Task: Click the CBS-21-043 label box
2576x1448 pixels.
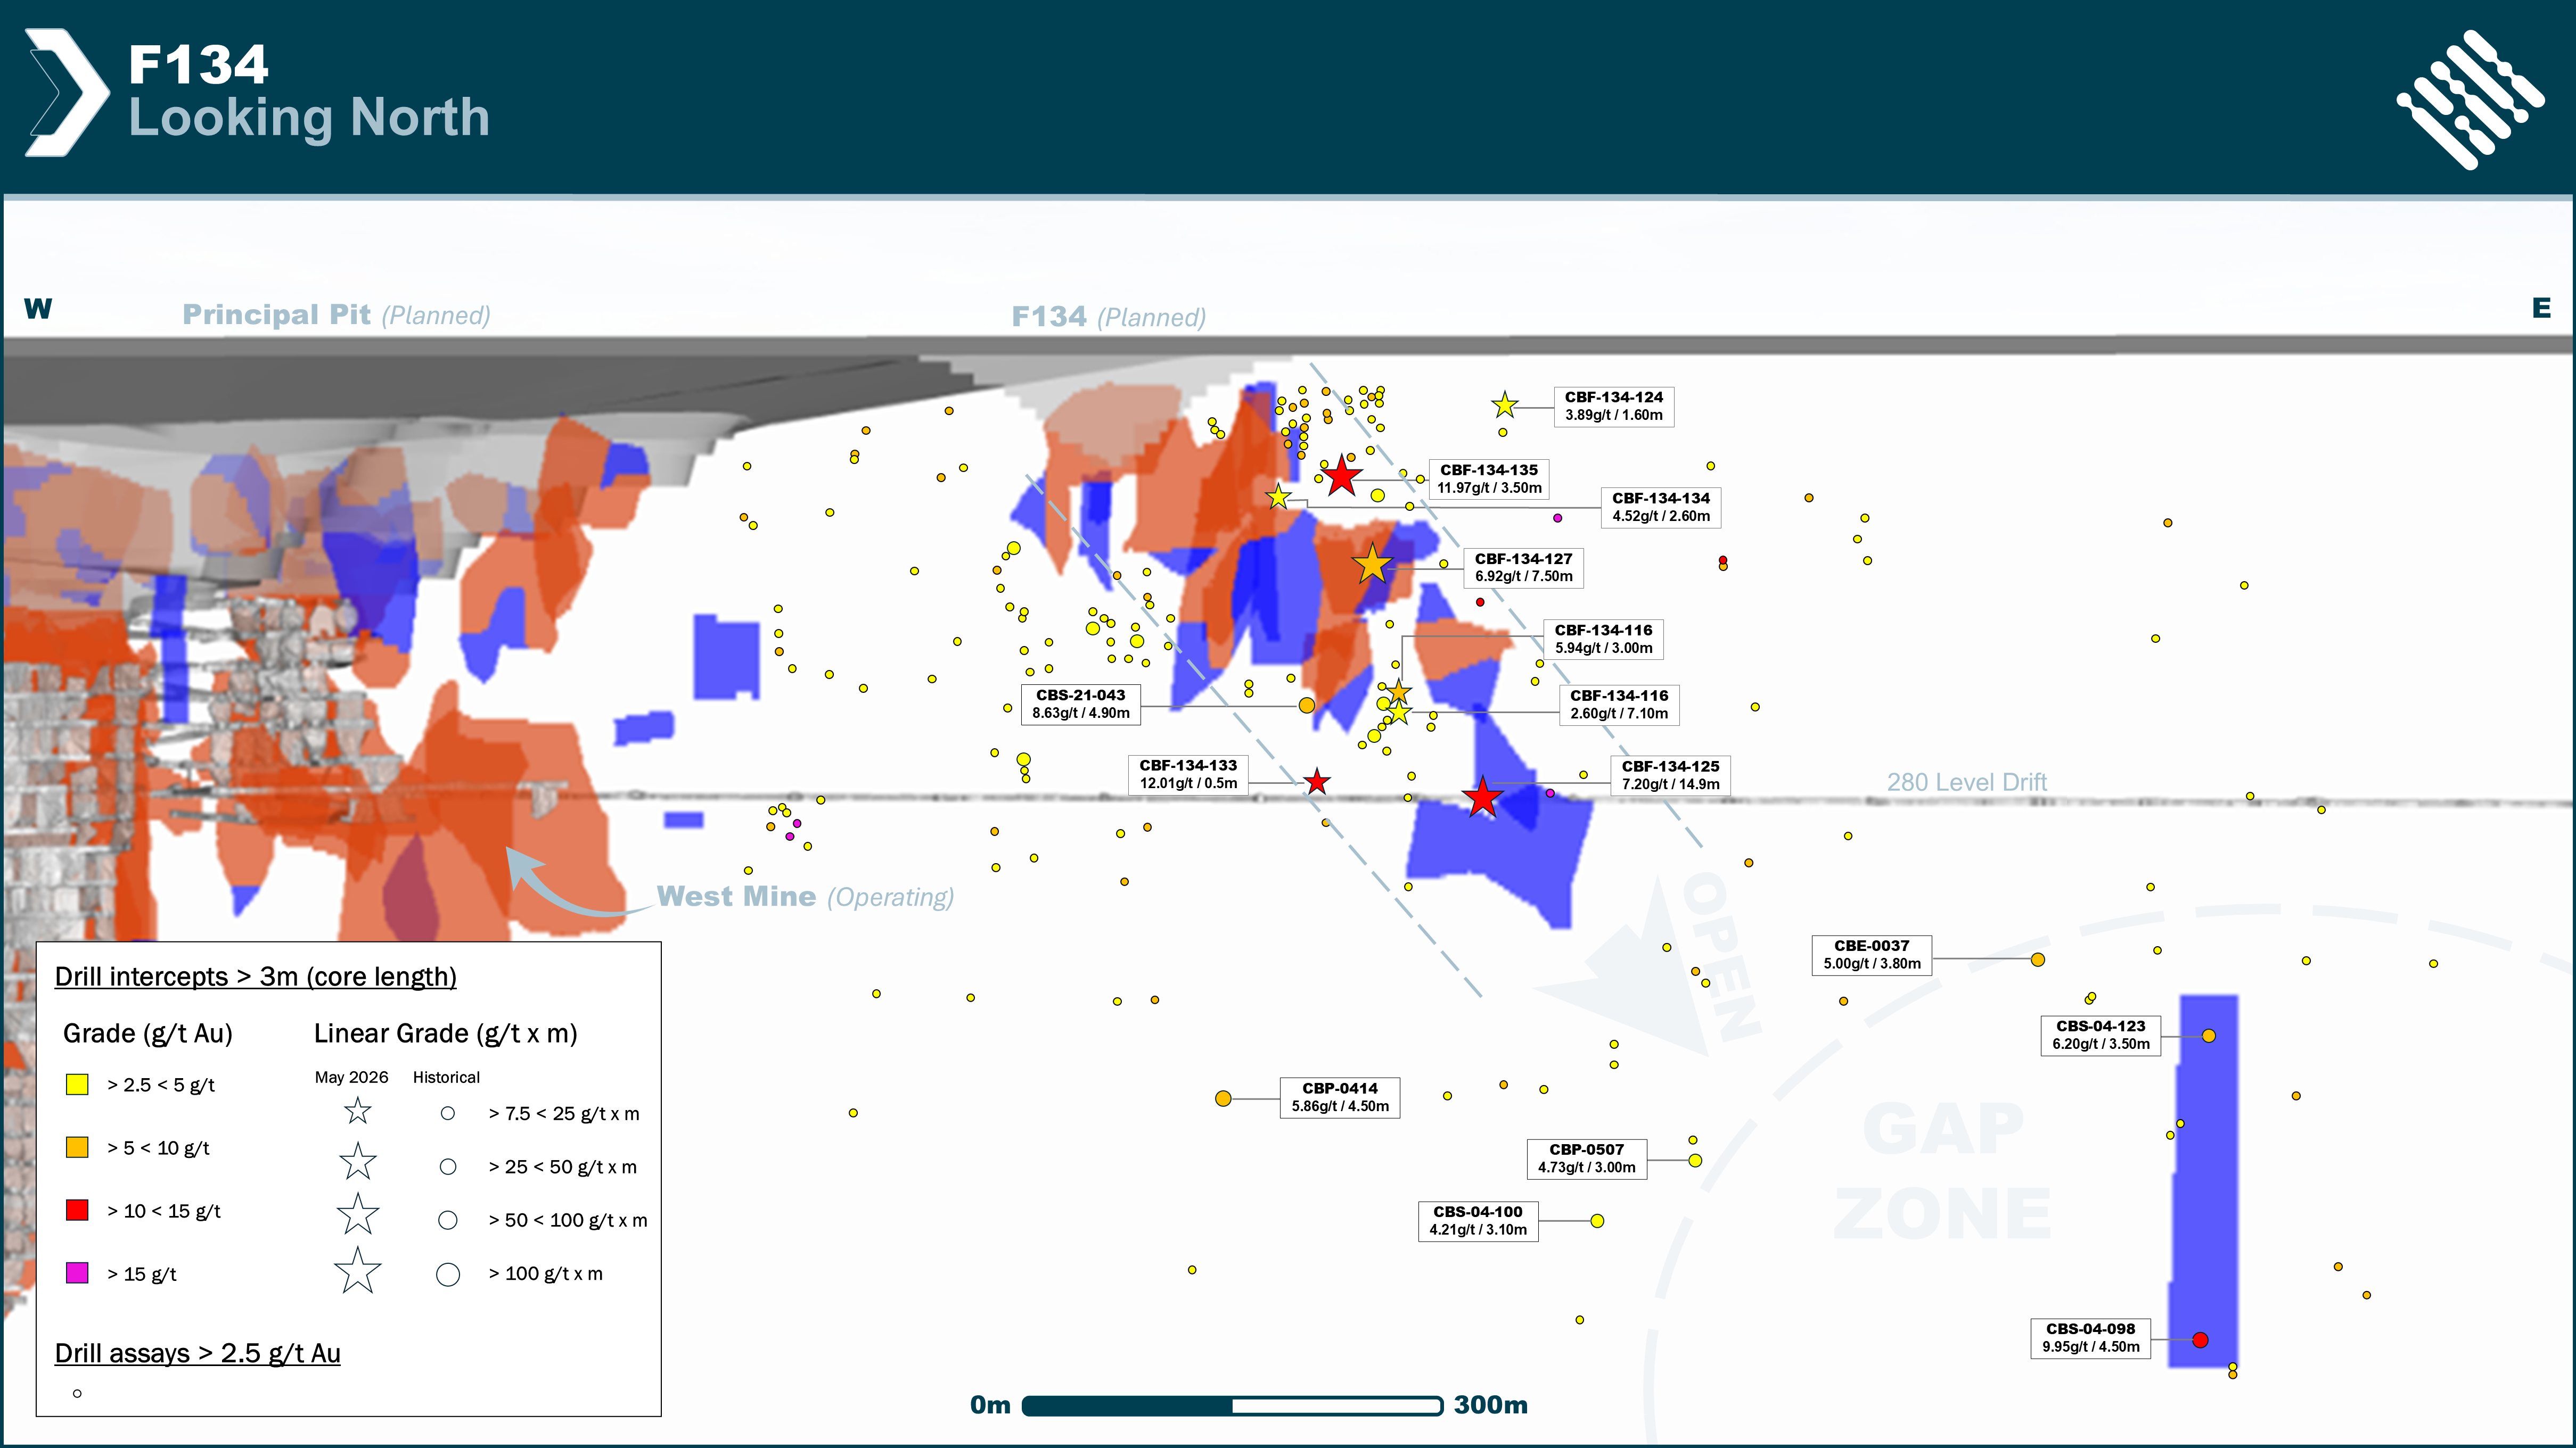Action: pyautogui.click(x=1081, y=705)
